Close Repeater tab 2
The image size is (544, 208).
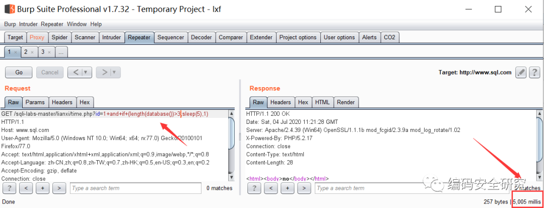[x=32, y=52]
